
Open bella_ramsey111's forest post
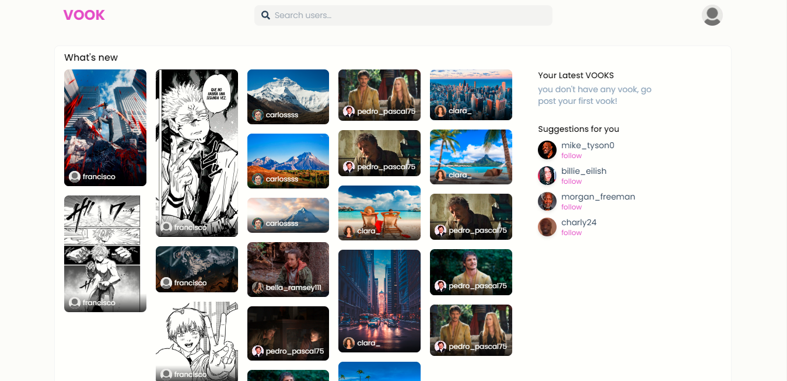pyautogui.click(x=288, y=270)
